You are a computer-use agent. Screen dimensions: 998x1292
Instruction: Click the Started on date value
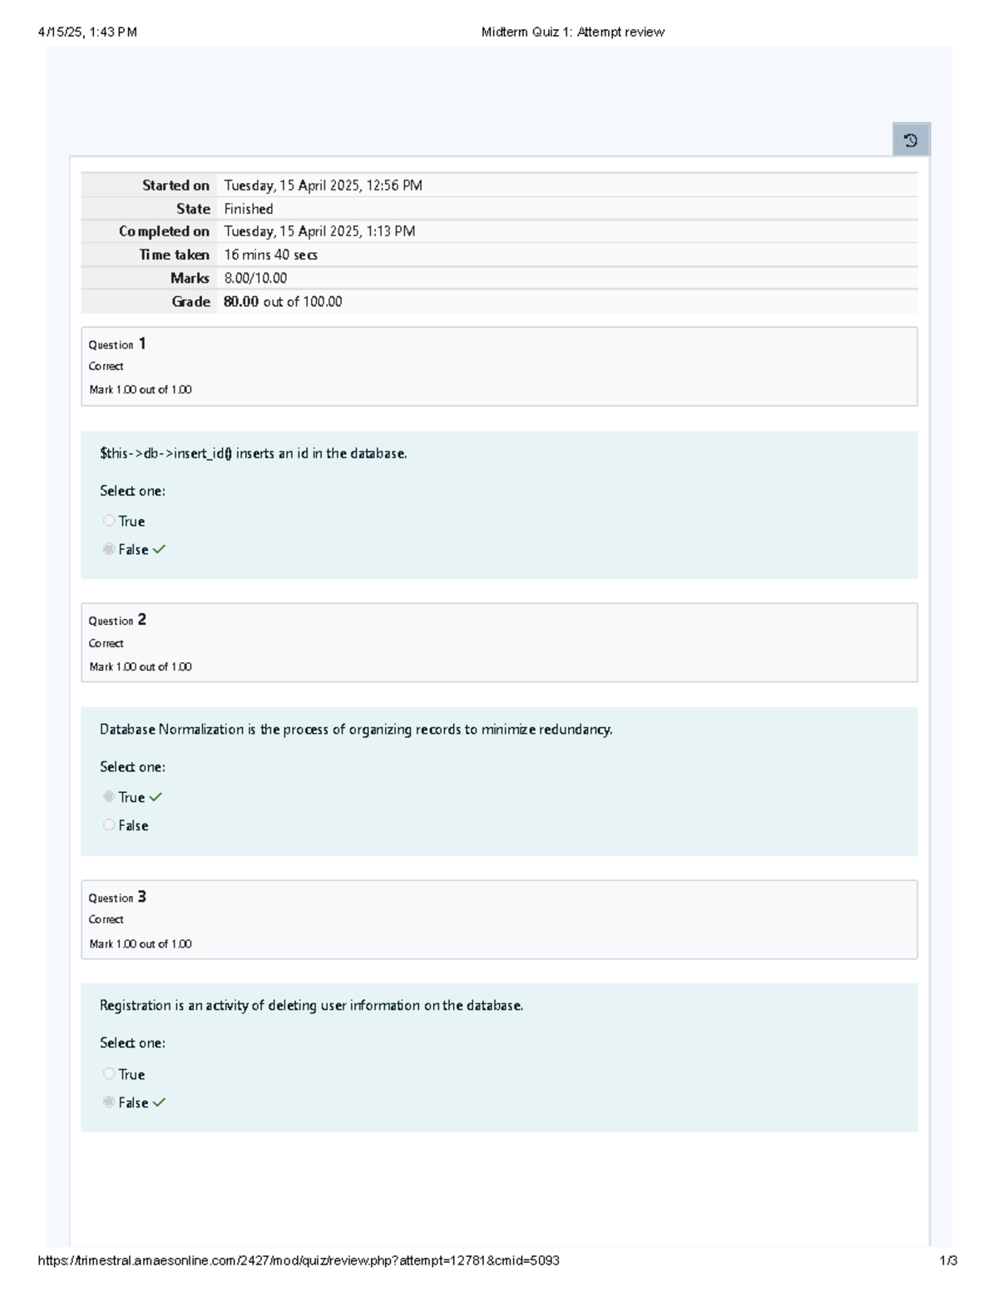coord(323,186)
